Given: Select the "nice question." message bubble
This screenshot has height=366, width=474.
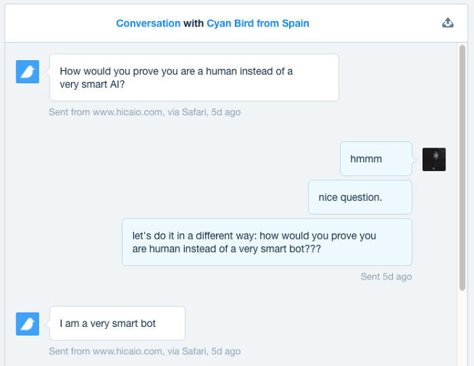Looking at the screenshot, I should [x=360, y=197].
